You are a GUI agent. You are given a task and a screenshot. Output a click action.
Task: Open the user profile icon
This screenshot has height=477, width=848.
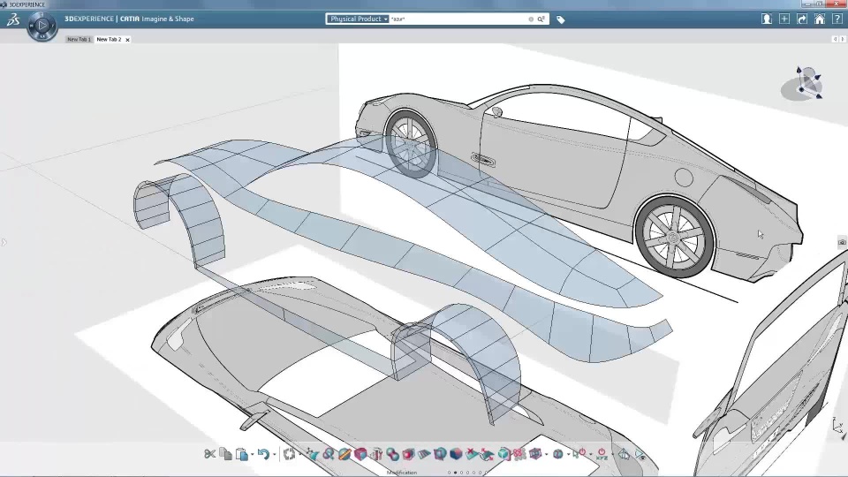coord(767,19)
